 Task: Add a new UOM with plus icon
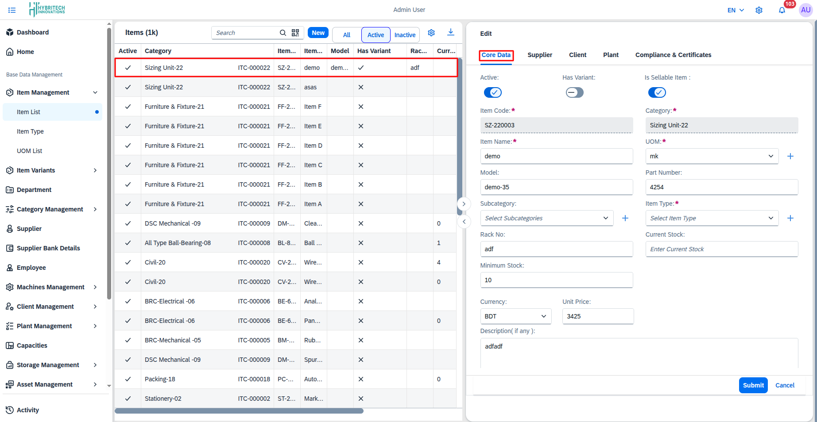click(790, 156)
